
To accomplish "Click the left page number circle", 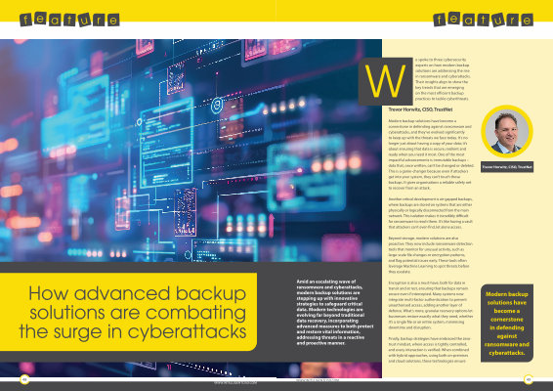I will [x=24, y=379].
